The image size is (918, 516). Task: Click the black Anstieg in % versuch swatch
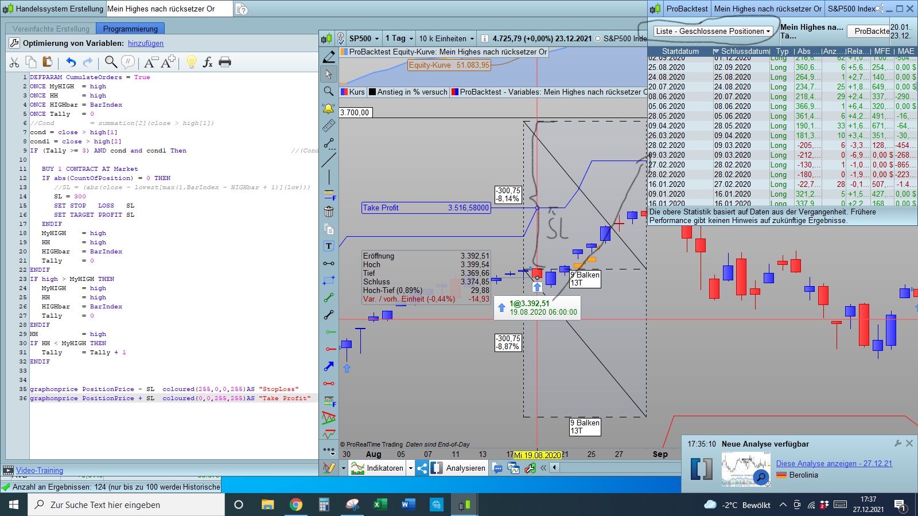click(x=372, y=92)
